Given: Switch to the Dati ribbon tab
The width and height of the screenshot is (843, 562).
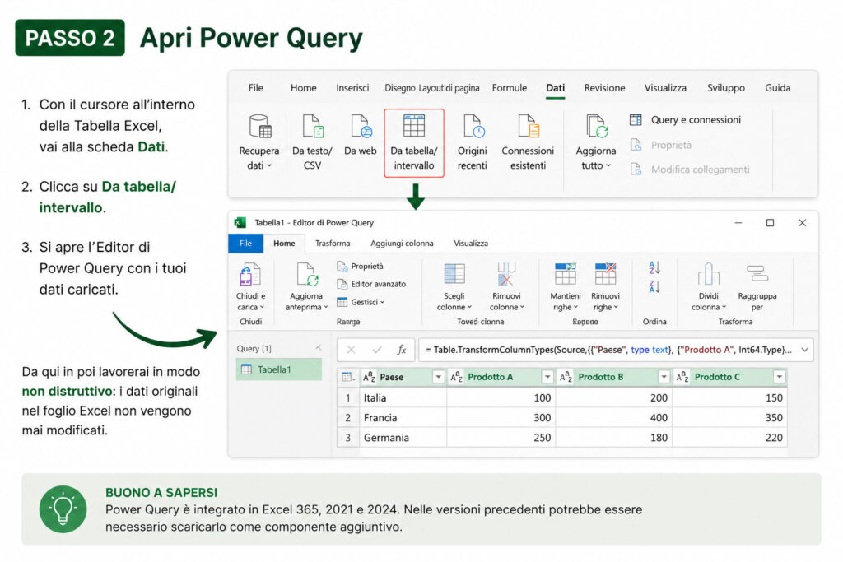Looking at the screenshot, I should pos(556,88).
